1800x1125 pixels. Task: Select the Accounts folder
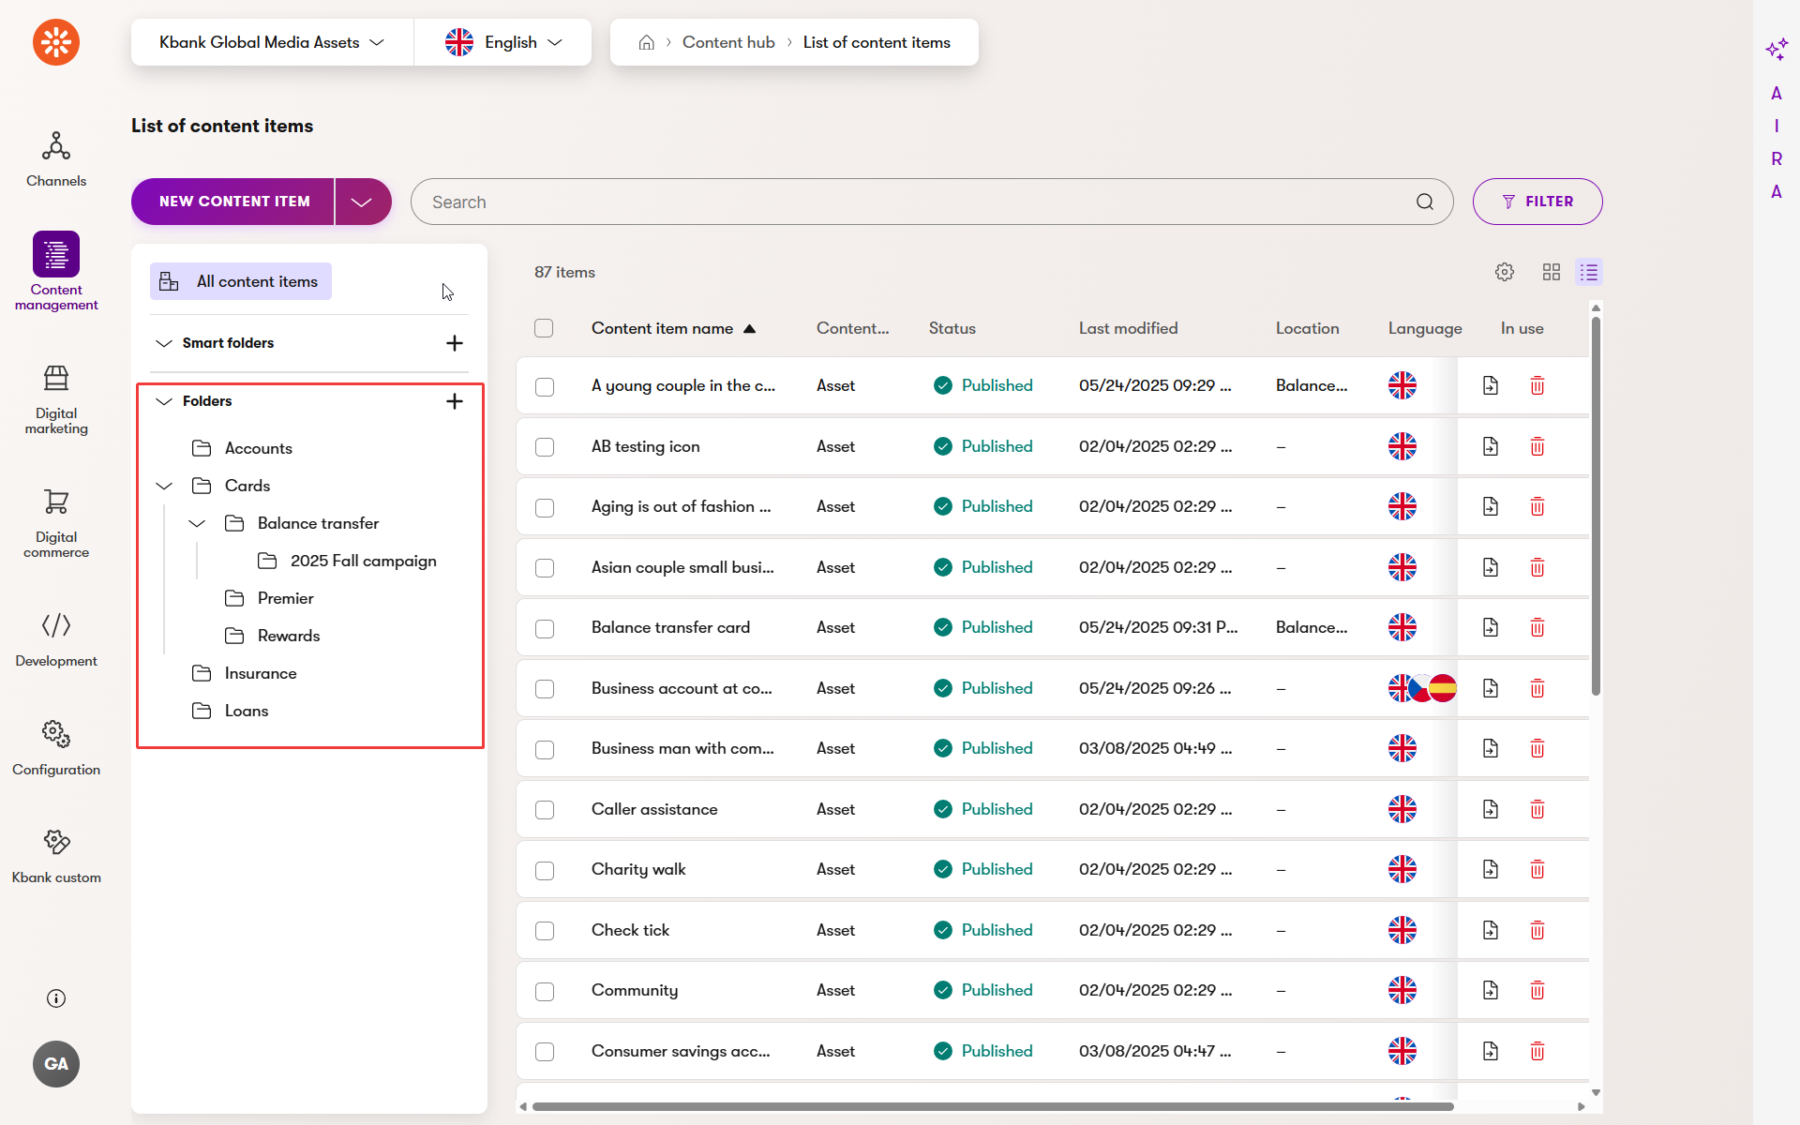tap(242, 448)
